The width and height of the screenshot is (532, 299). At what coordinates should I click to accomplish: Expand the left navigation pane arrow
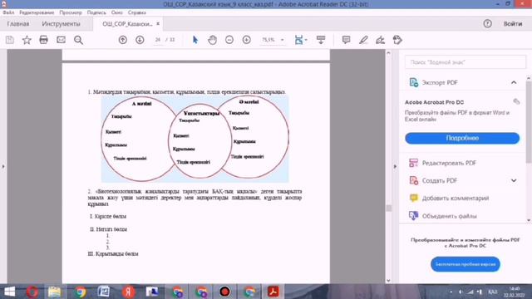[3, 166]
